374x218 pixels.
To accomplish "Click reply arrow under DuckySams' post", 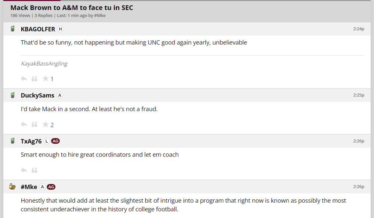I will pos(24,124).
